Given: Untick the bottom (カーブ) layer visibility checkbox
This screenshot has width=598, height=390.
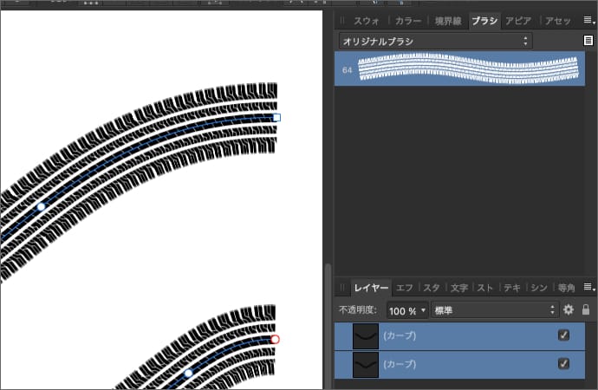Looking at the screenshot, I should pos(564,365).
